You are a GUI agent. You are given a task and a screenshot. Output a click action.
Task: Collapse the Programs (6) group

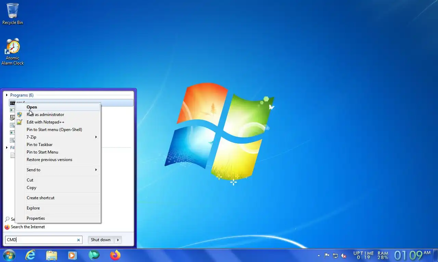pyautogui.click(x=7, y=95)
